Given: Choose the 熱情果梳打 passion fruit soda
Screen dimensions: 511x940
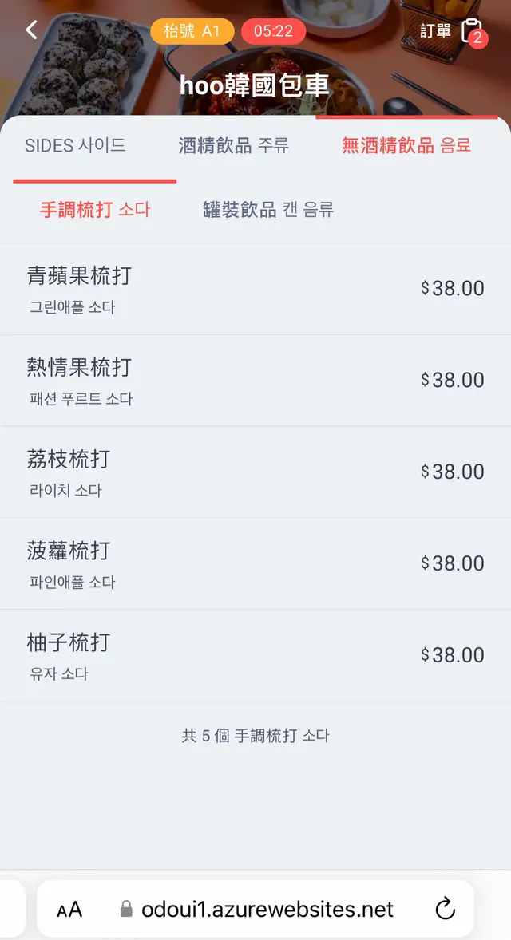Looking at the screenshot, I should point(255,381).
